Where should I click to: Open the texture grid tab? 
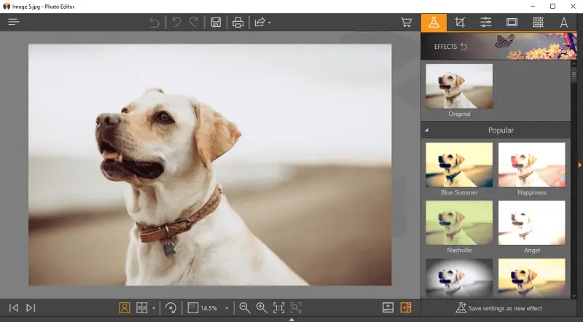coord(538,23)
